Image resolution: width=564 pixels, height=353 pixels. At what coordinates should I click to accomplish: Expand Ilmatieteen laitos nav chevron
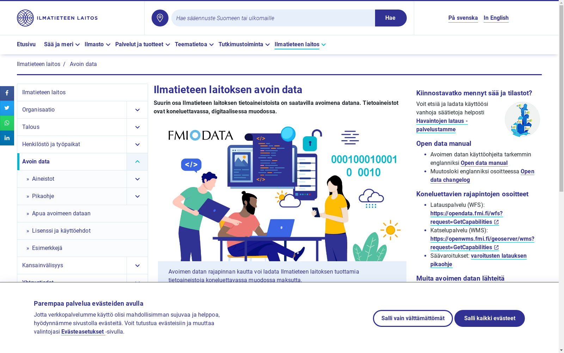[x=324, y=45]
